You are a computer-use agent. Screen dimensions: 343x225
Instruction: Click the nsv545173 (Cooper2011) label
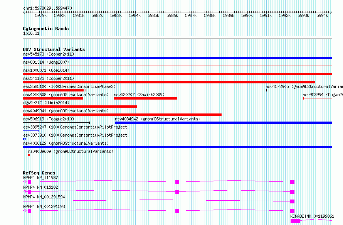(x=49, y=54)
